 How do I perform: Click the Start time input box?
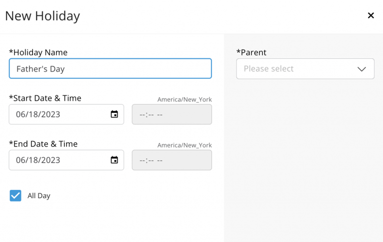pos(172,114)
